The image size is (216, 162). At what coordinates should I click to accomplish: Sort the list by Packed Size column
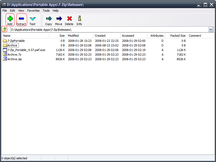(x=176, y=36)
